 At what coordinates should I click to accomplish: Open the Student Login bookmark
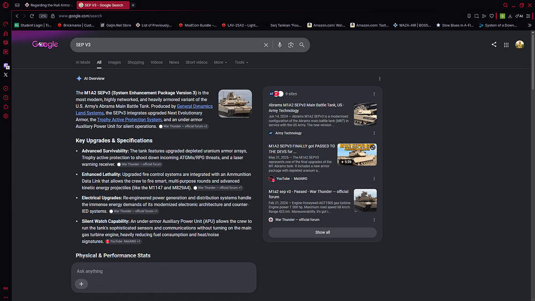coord(33,25)
